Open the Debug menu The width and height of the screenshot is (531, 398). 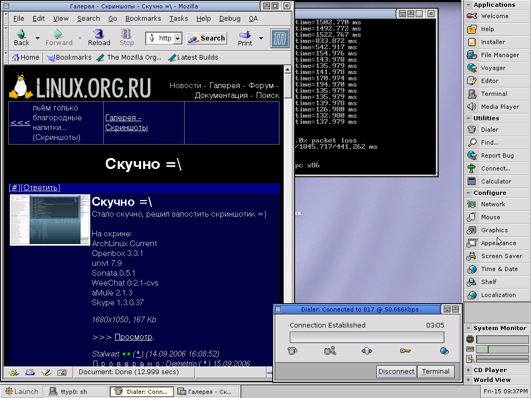(x=230, y=19)
